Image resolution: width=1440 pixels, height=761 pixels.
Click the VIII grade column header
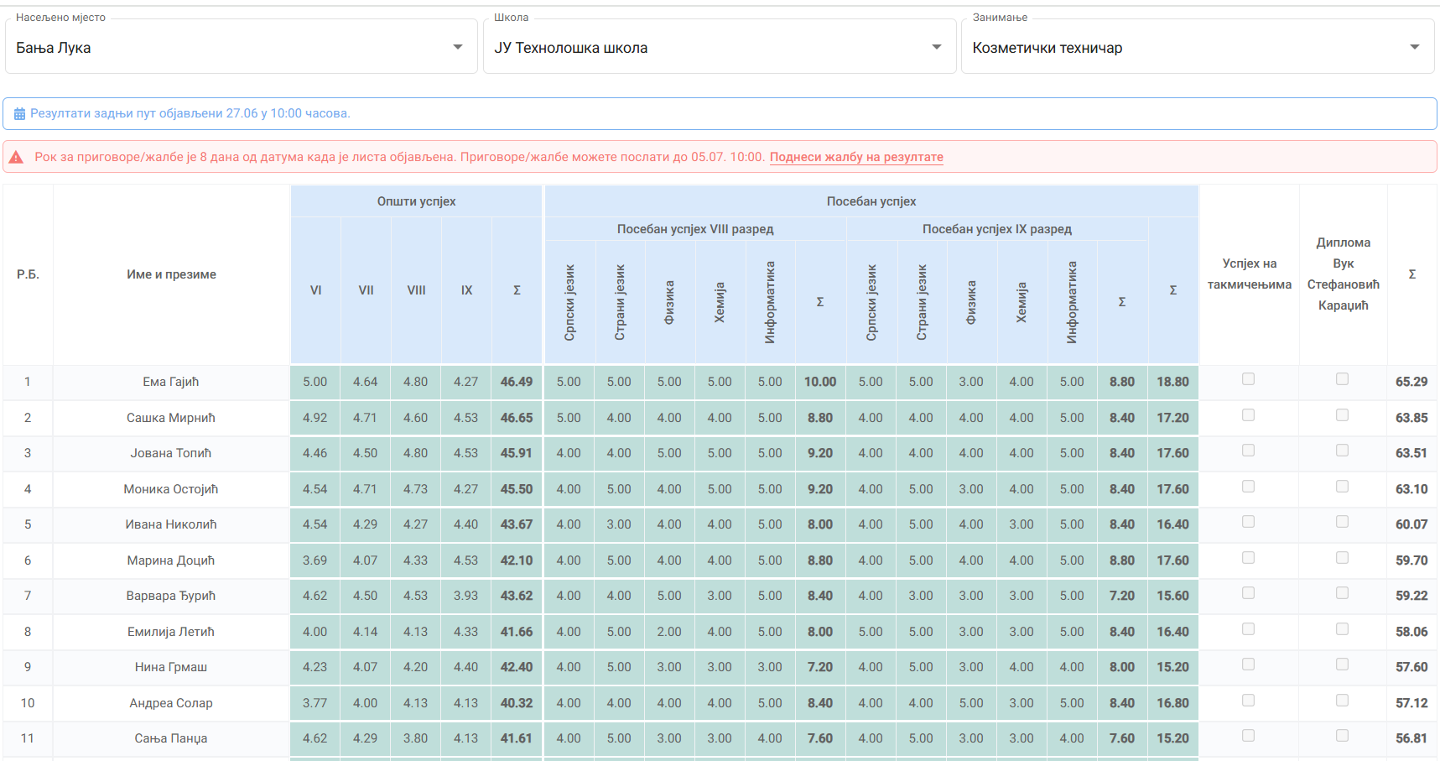point(416,290)
